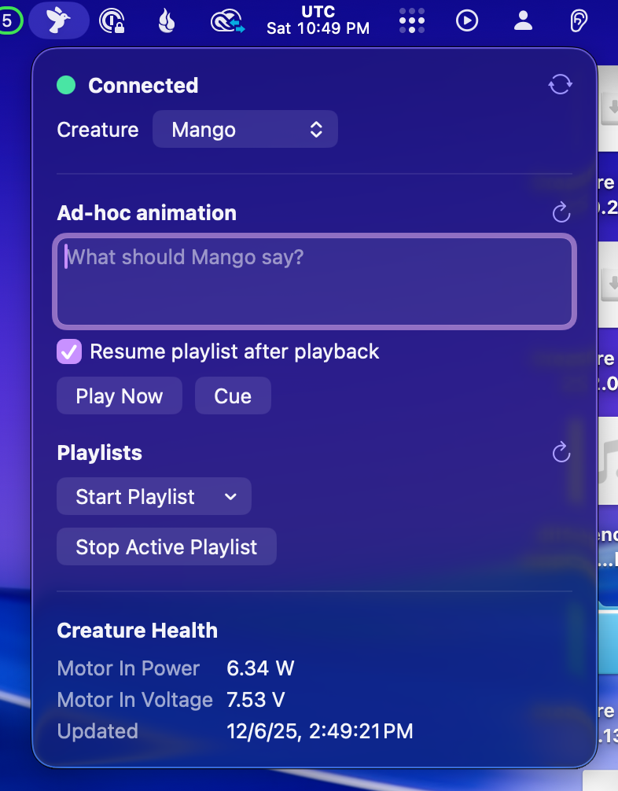Screen dimensions: 618x791
Task: Open the dots grid menu bar icon
Action: (412, 21)
